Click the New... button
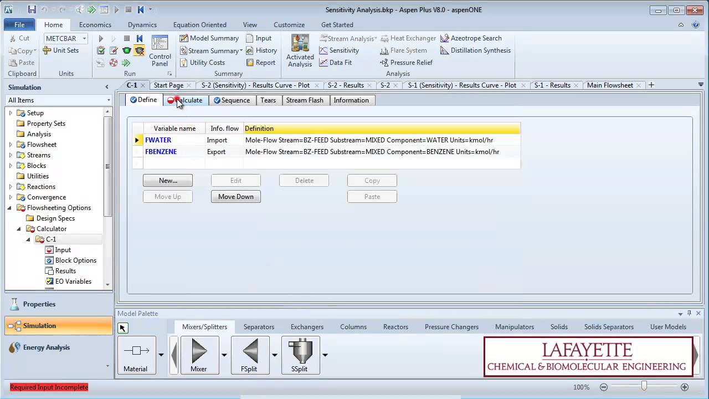The image size is (709, 399). 168,181
